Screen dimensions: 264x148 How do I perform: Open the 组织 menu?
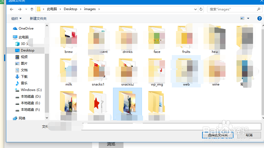click(16, 18)
